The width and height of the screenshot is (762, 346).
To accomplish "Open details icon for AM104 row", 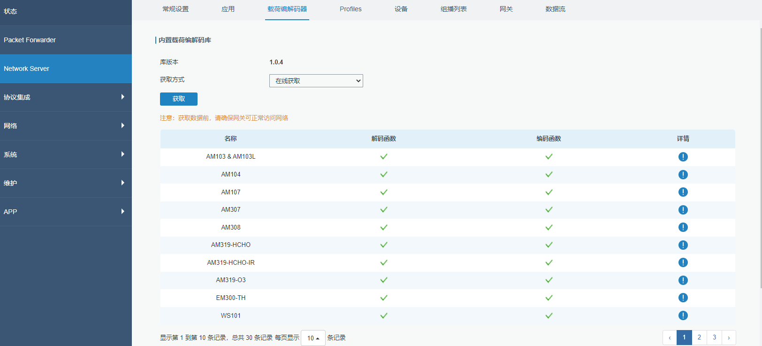I will [683, 175].
